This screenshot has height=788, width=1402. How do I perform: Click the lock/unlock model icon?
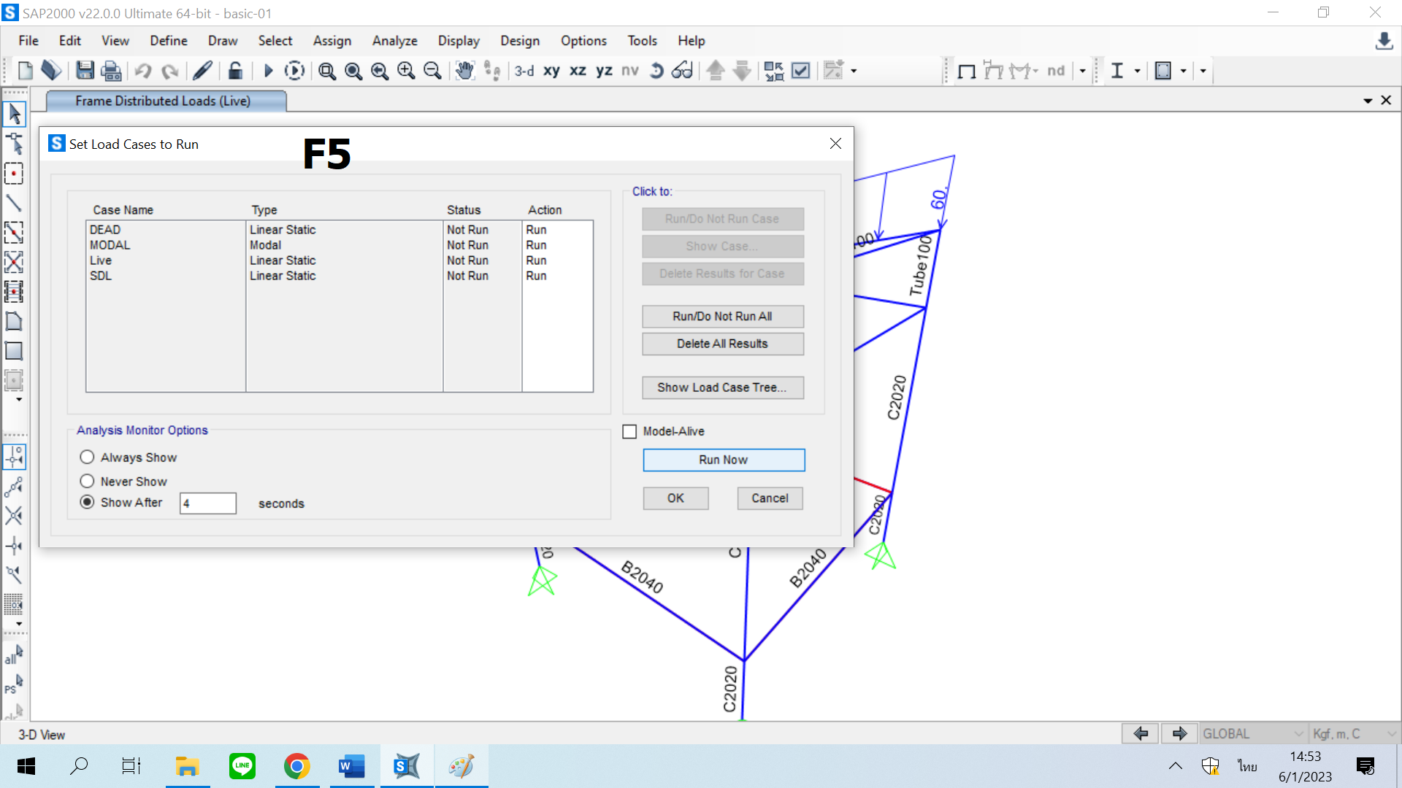coord(234,71)
